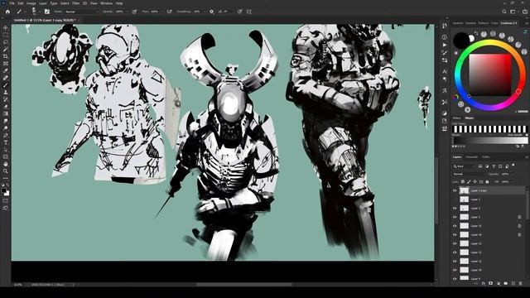Screen dimensions: 530x298
Task: Open the layer blend mode Normal dropdown
Action: pyautogui.click(x=469, y=174)
